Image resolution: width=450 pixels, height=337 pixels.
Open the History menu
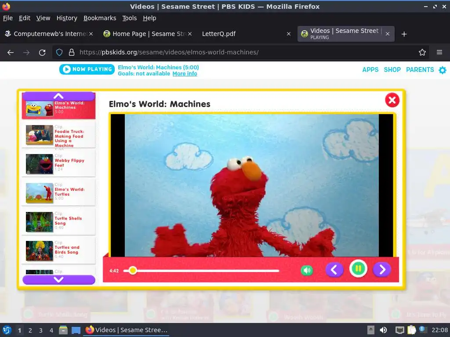pyautogui.click(x=67, y=18)
